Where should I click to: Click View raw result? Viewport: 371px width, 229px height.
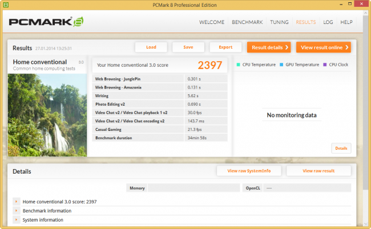point(318,171)
